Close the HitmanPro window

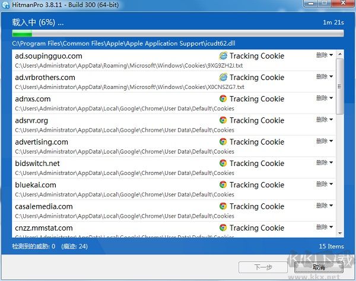coord(343,3)
